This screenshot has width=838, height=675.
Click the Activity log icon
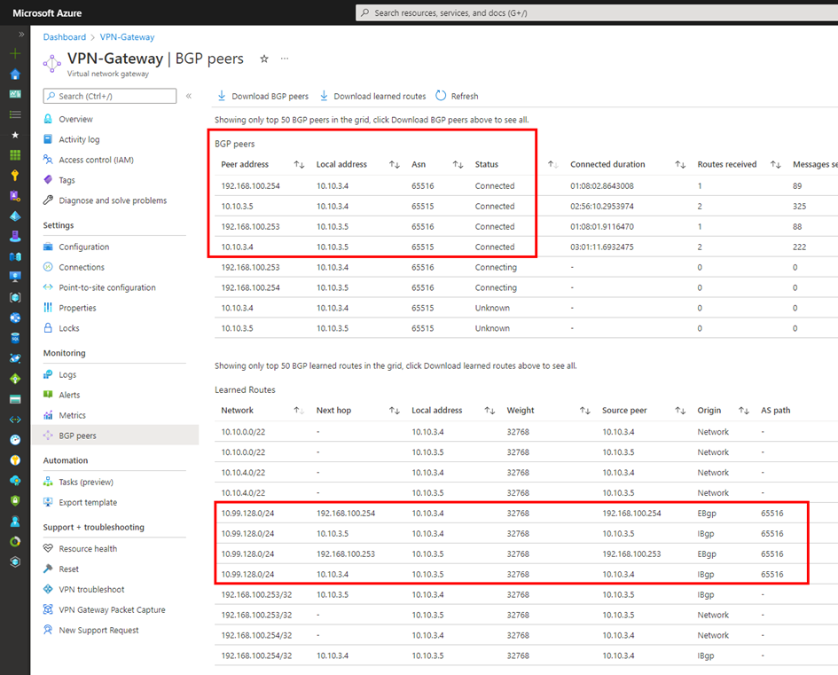(x=48, y=139)
